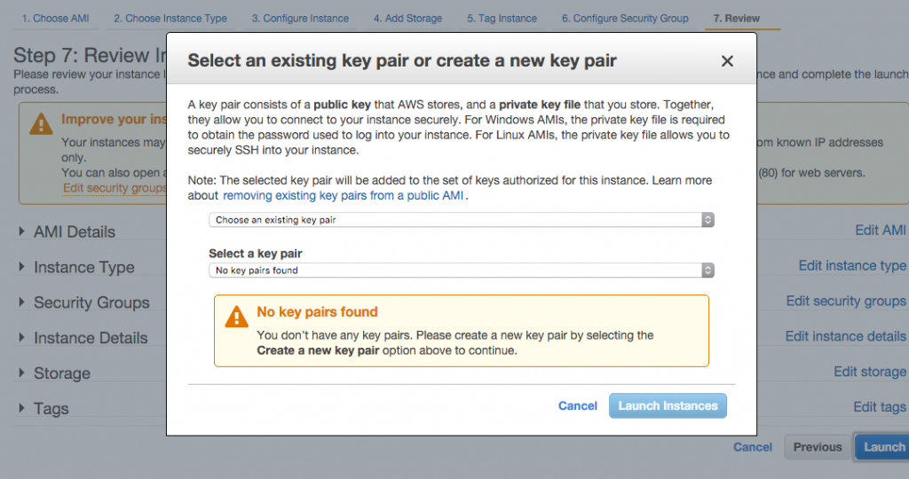The width and height of the screenshot is (909, 479).
Task: Click the Edit security groups link on right
Action: pos(846,301)
